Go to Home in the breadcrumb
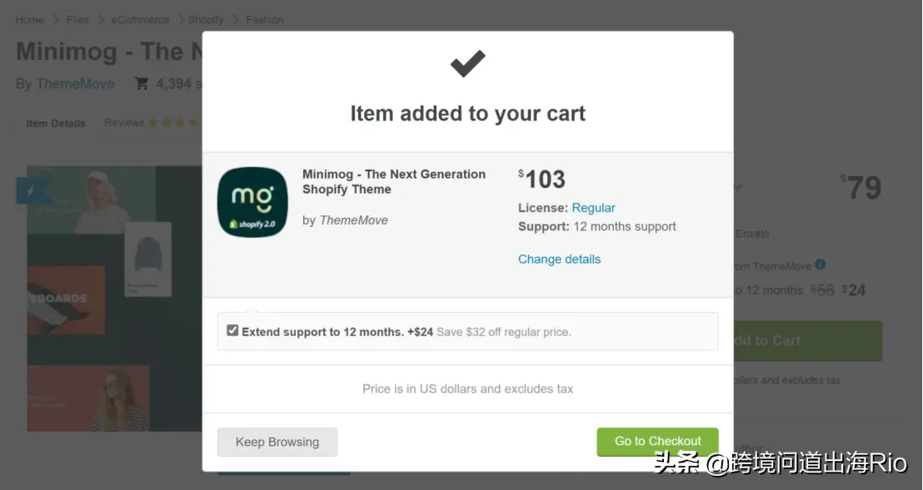 pyautogui.click(x=30, y=19)
